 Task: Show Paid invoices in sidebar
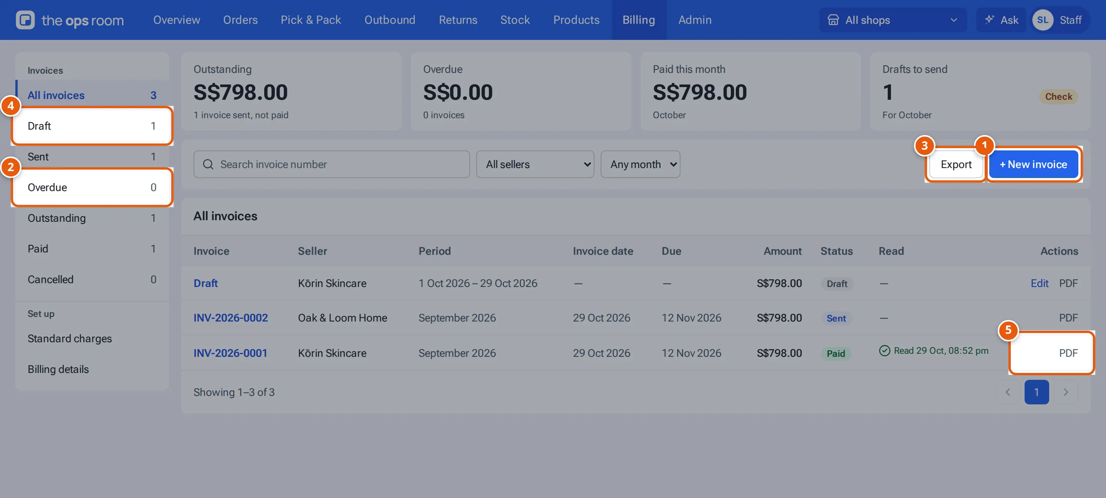tap(92, 249)
